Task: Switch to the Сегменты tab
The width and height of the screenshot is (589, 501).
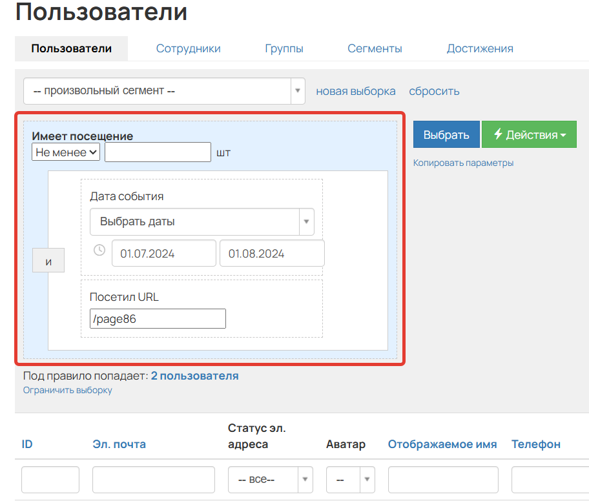Action: pyautogui.click(x=375, y=48)
